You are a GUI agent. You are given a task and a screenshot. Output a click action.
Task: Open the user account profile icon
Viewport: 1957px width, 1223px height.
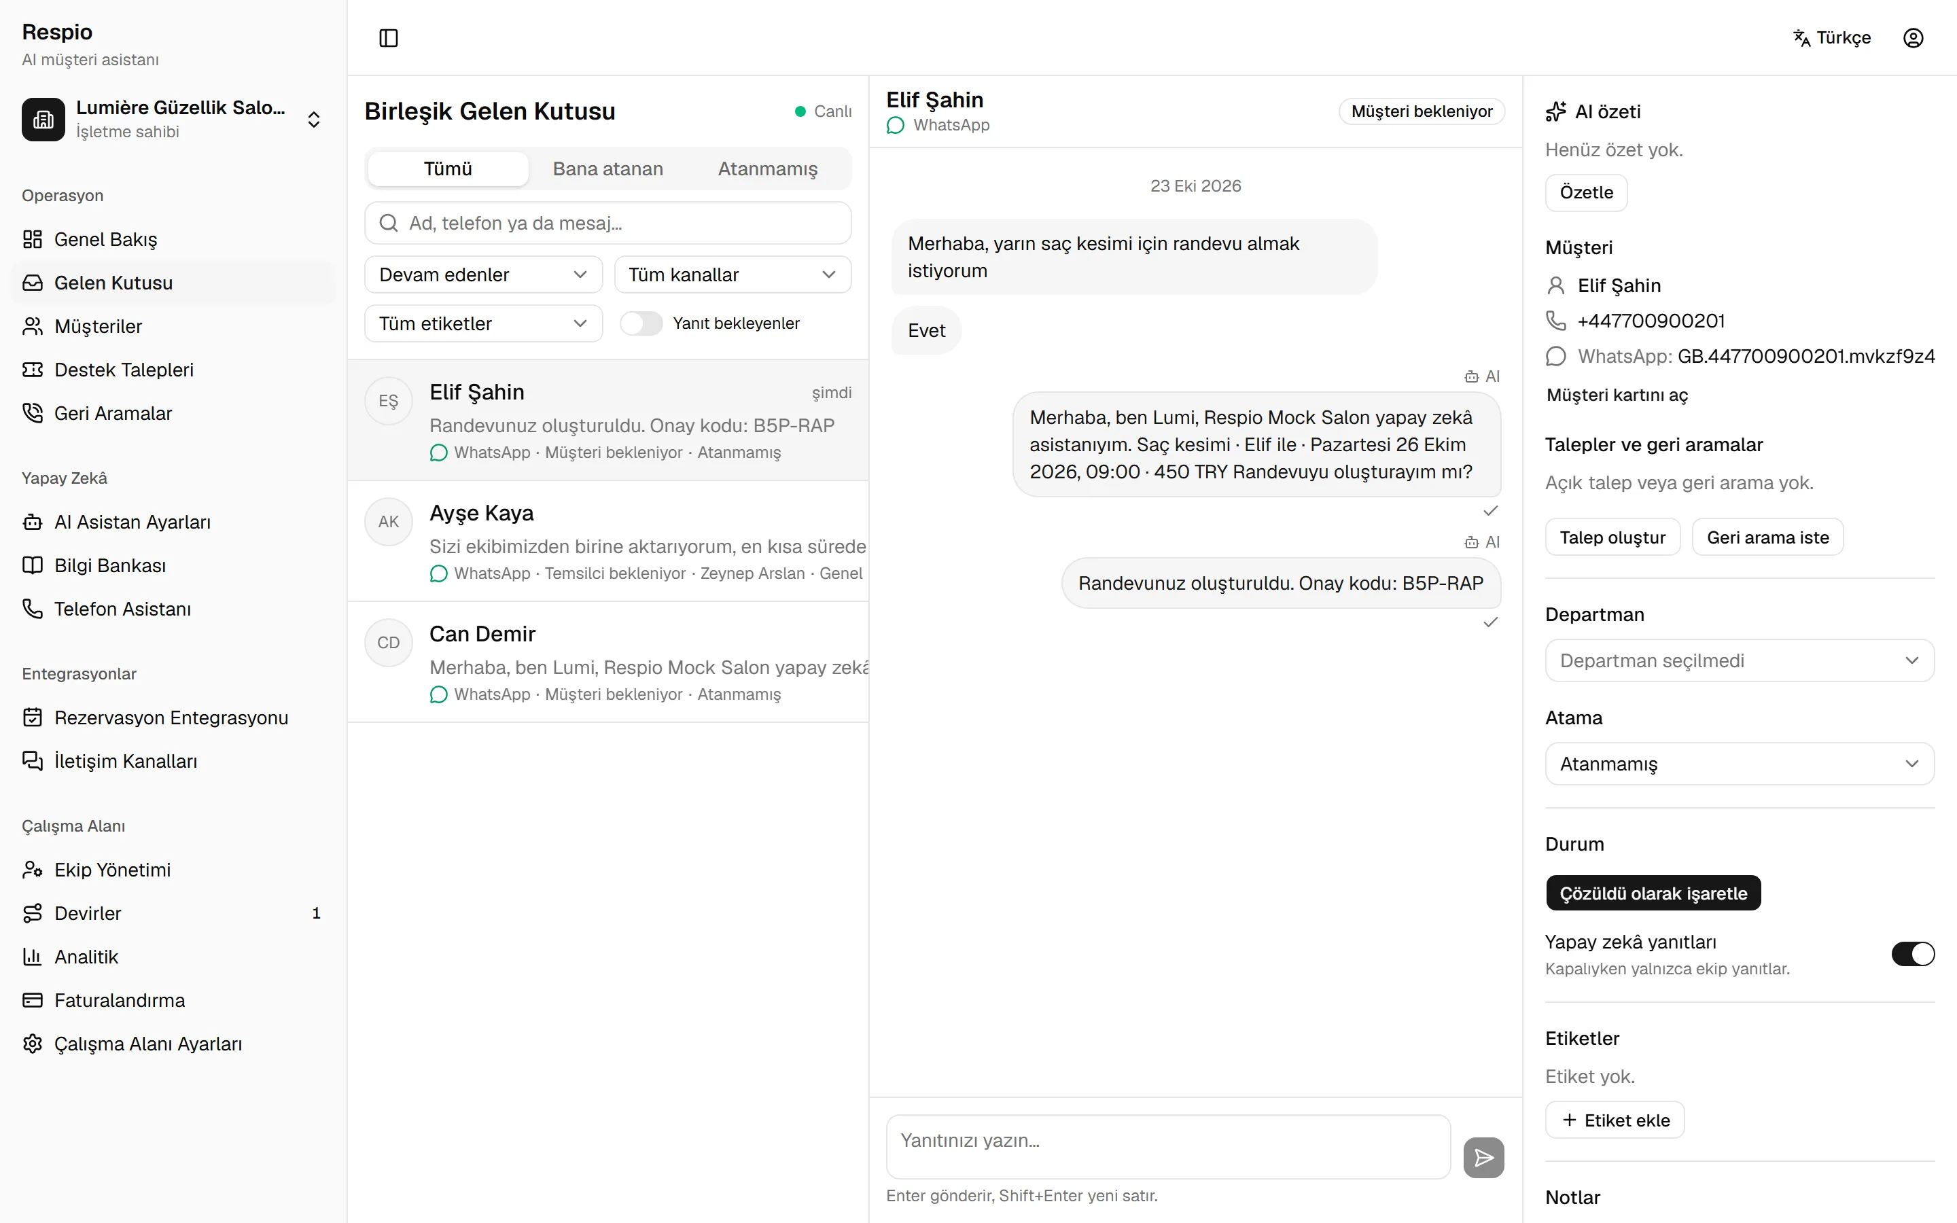point(1913,38)
